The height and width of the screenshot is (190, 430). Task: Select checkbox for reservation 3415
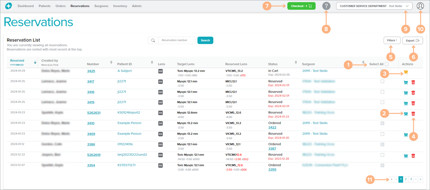click(x=382, y=102)
